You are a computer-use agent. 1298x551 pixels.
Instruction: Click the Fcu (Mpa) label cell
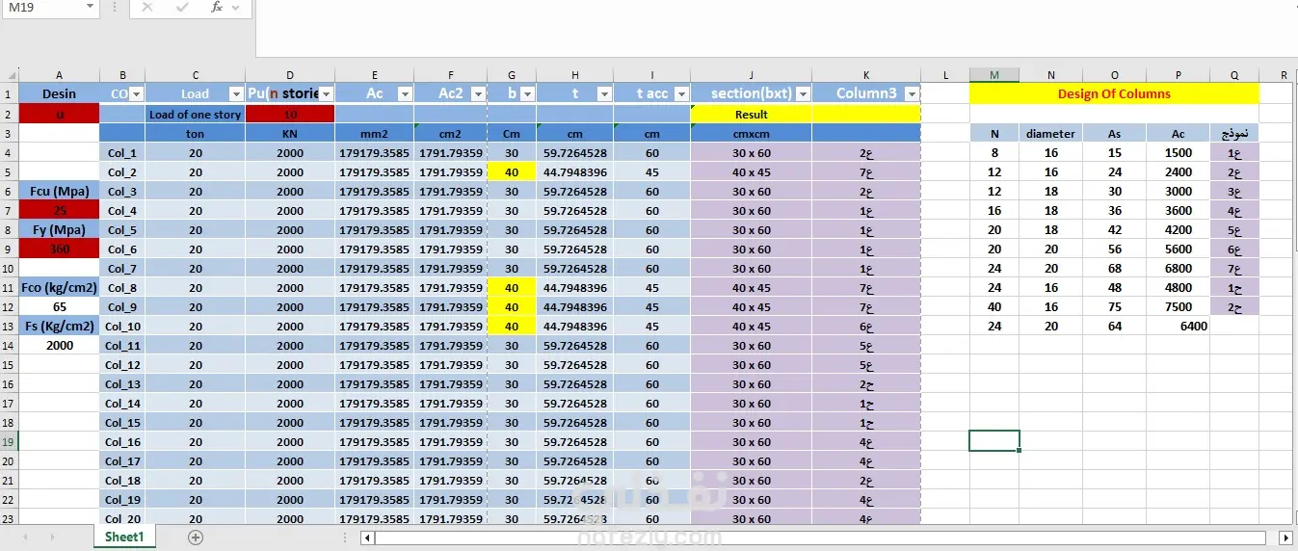pyautogui.click(x=59, y=191)
